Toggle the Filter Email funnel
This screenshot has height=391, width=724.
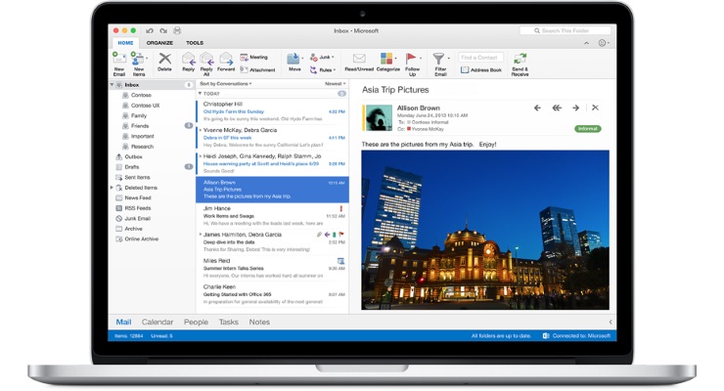pyautogui.click(x=438, y=61)
